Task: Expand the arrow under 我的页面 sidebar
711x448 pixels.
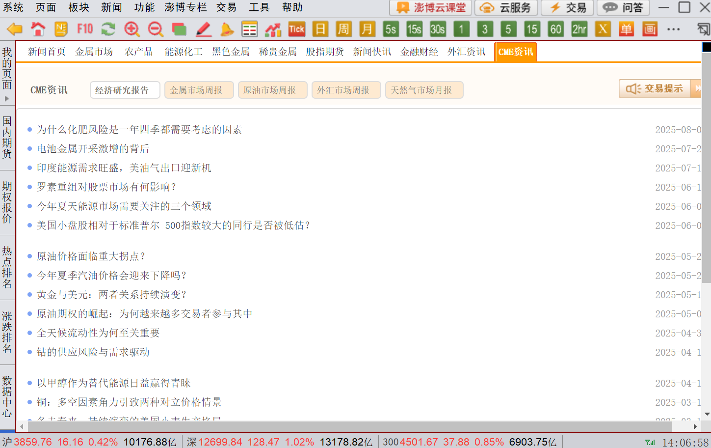Action: coord(7,99)
